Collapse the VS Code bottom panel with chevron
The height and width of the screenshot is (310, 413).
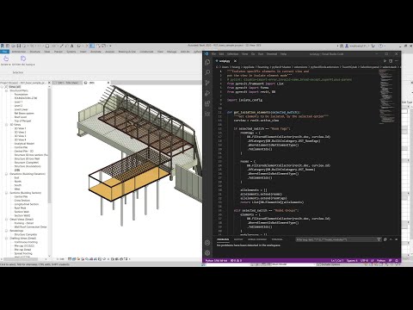pyautogui.click(x=391, y=239)
